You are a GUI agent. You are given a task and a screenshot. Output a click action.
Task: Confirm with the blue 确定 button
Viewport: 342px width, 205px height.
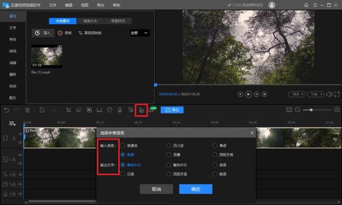pyautogui.click(x=196, y=189)
